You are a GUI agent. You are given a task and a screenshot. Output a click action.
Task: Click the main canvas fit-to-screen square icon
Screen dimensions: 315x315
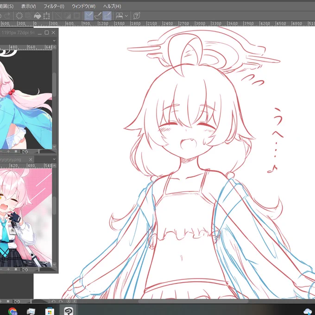(x=8, y=302)
